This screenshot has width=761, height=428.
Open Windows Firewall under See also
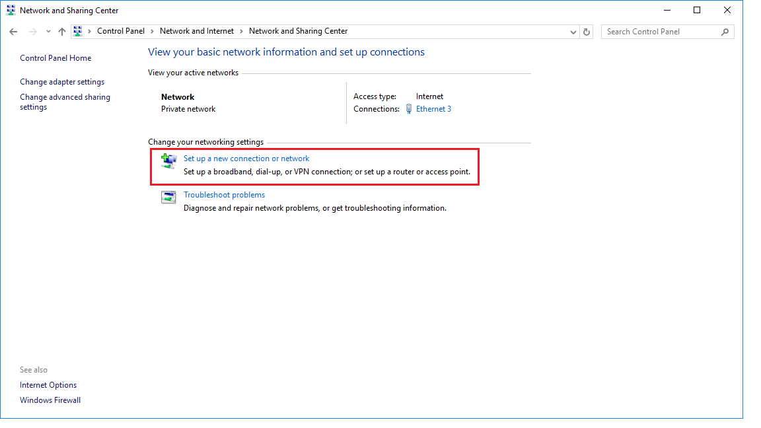pos(50,400)
